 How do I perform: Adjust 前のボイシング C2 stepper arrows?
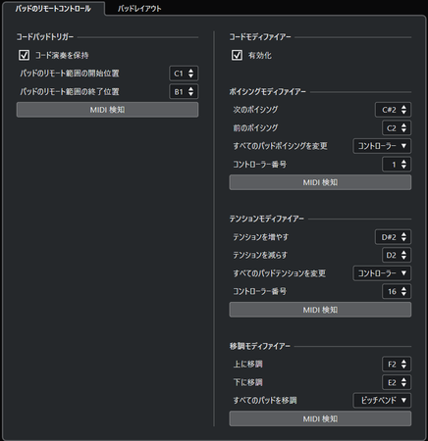coord(403,128)
